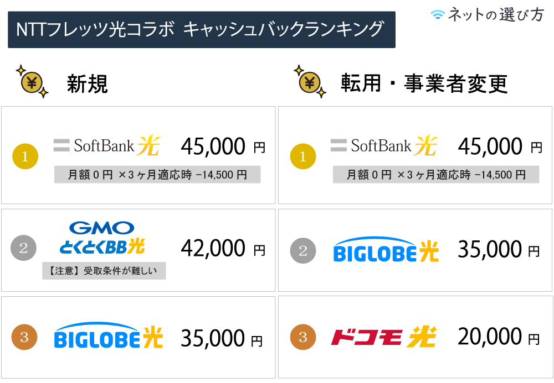Click the 月額0円 note in 転用 column
Viewport: 554px width, 383px height.
436,175
